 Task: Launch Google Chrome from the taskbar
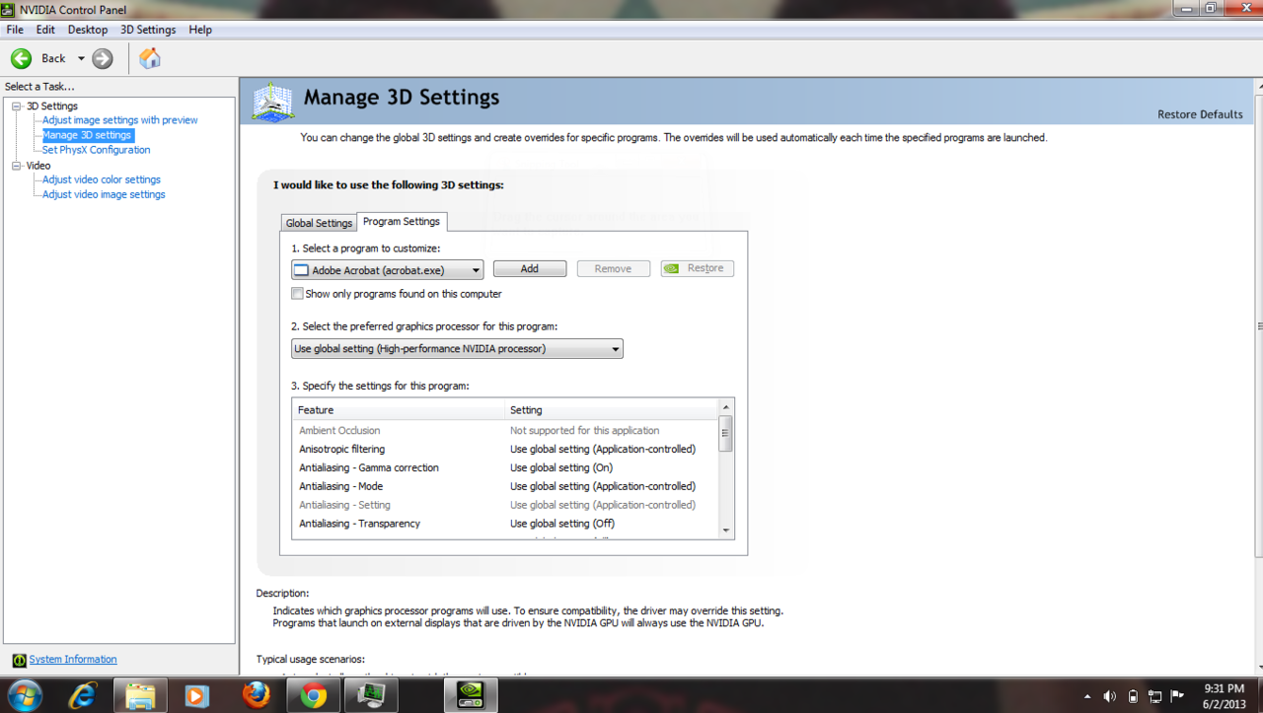[313, 695]
